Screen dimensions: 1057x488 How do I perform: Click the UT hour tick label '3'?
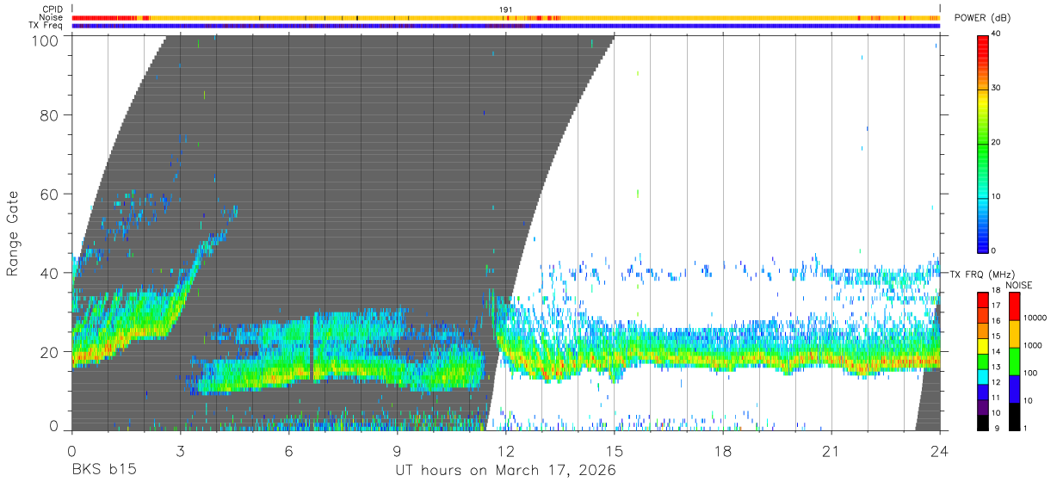tap(180, 449)
